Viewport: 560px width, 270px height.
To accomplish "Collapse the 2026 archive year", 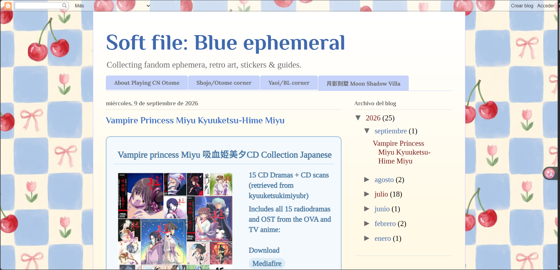I will tap(358, 118).
